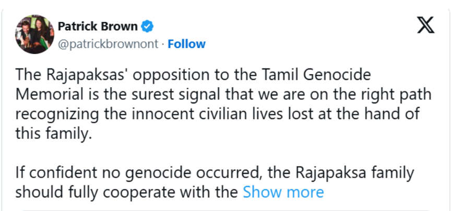The width and height of the screenshot is (452, 211).
Task: Click the "this family." line
Action: coord(53,134)
